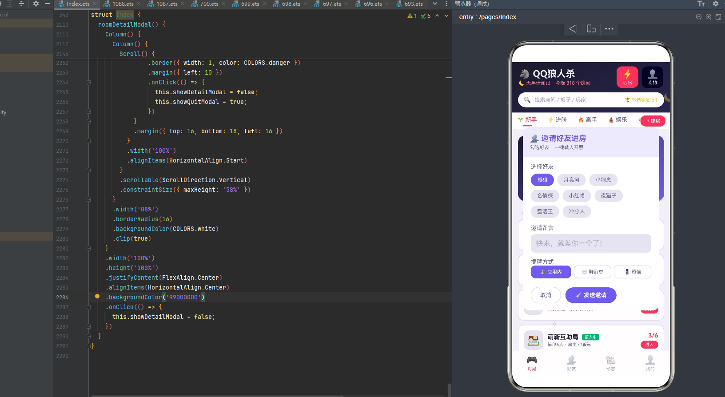Close the Index.ets tab
725x397 pixels.
coord(95,4)
